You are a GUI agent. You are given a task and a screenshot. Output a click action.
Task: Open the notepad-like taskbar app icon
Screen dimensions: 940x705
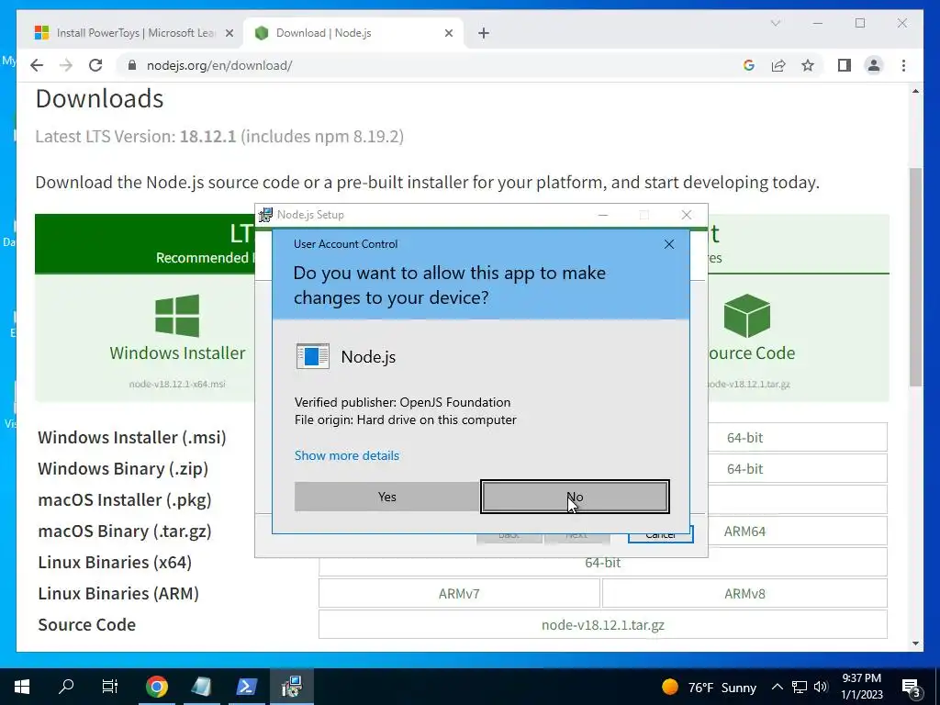(201, 687)
